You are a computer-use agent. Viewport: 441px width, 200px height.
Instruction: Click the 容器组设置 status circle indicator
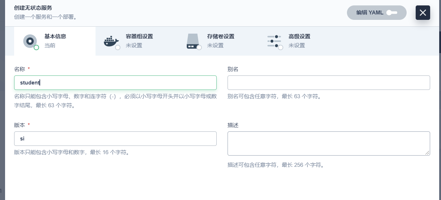(x=118, y=48)
